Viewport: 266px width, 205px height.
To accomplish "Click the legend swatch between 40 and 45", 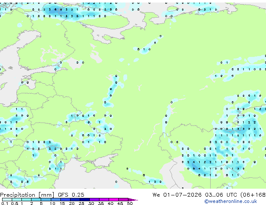I will tap(114, 200).
